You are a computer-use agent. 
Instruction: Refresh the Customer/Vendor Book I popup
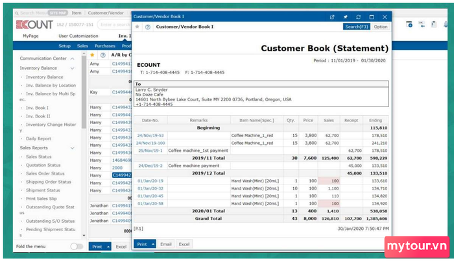tap(358, 17)
